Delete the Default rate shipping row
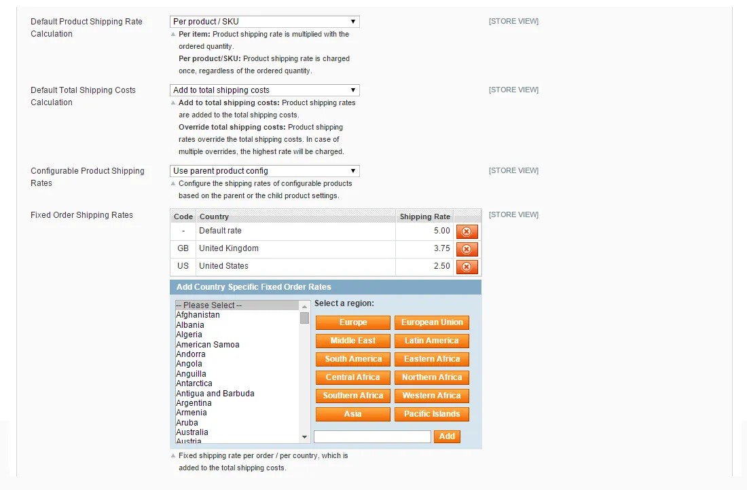Viewport: 747px width, 490px height. [x=467, y=231]
